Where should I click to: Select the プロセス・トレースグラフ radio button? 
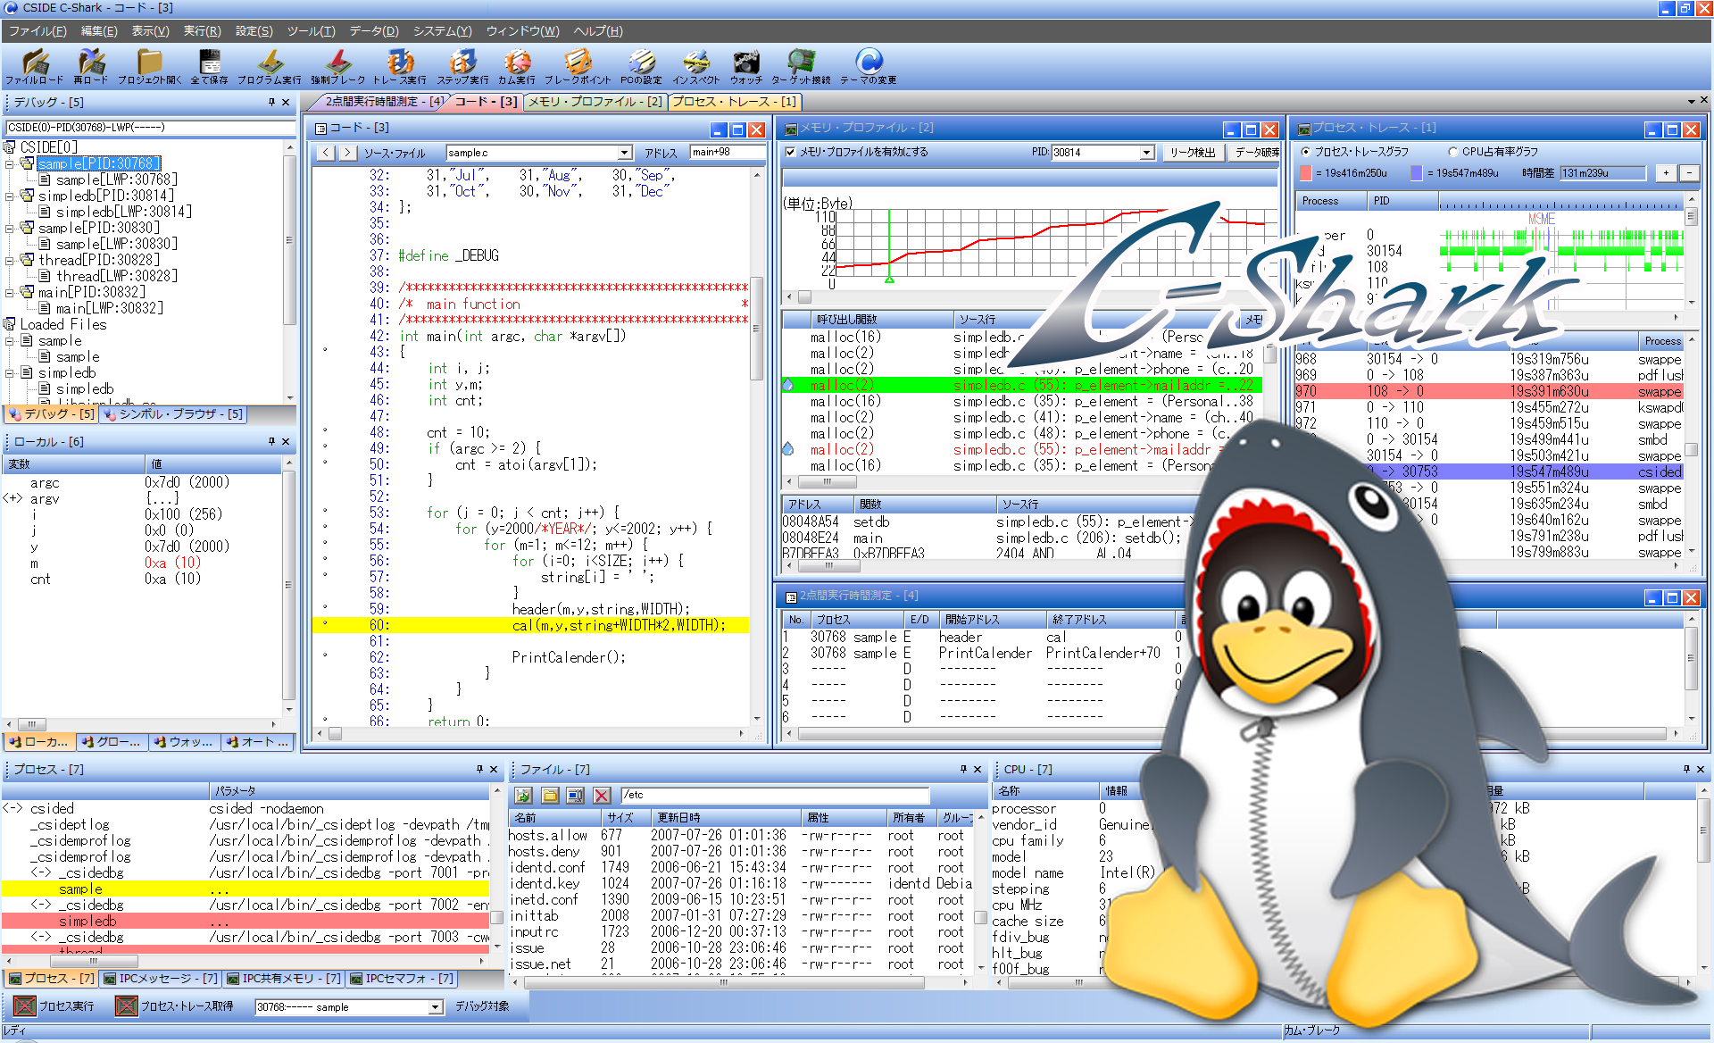pos(1306,152)
